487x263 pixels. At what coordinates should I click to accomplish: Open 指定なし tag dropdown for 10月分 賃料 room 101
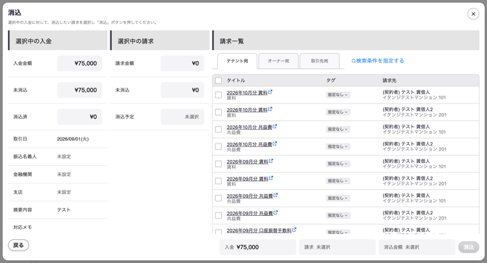point(338,95)
